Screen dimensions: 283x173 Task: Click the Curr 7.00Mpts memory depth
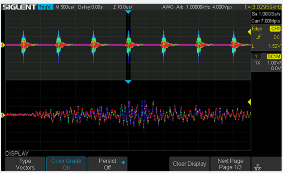tap(266, 21)
